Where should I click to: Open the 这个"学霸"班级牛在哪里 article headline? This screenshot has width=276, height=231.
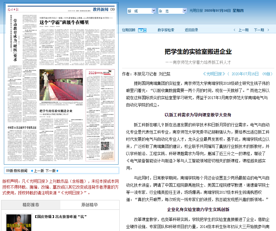tap(64, 22)
